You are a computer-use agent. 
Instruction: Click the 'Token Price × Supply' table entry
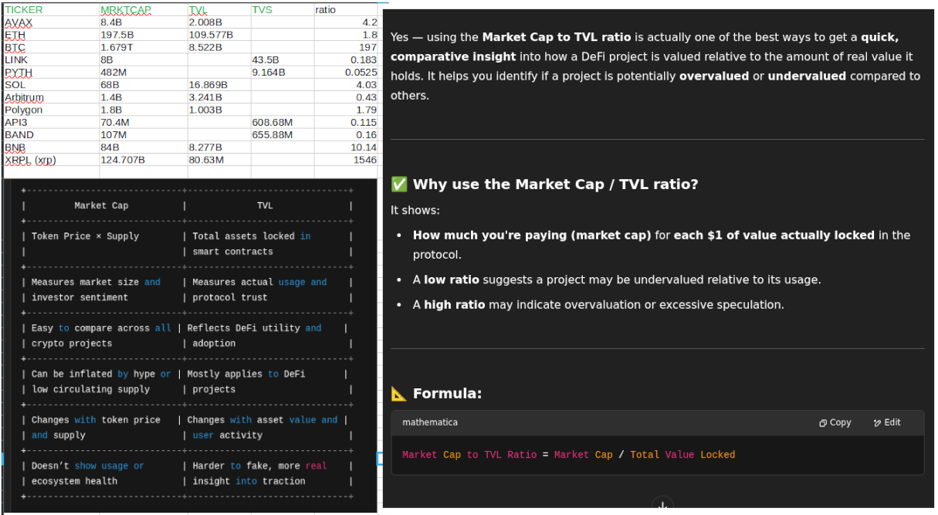(x=85, y=236)
